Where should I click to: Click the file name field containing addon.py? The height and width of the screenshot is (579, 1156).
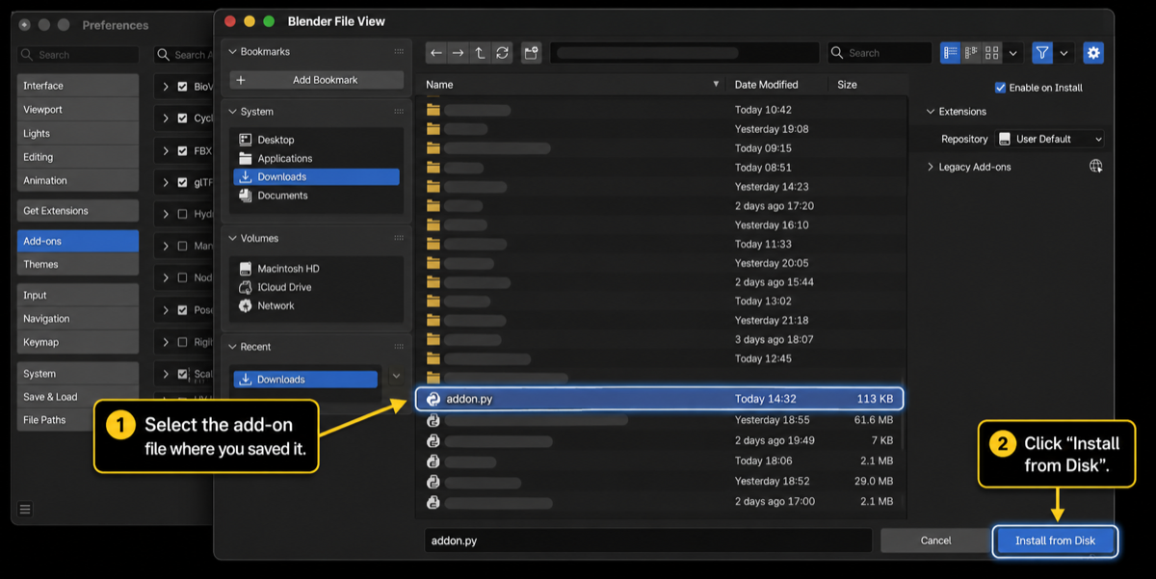648,540
